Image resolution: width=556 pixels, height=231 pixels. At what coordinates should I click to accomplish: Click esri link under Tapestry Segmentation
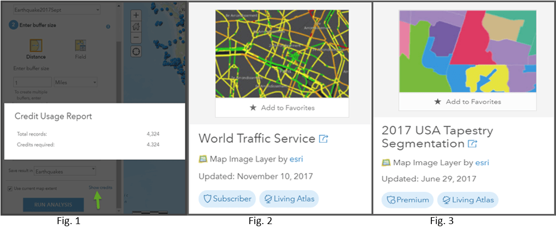(483, 162)
